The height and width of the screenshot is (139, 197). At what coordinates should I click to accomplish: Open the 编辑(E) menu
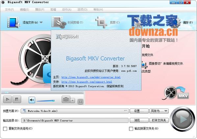click(24, 10)
